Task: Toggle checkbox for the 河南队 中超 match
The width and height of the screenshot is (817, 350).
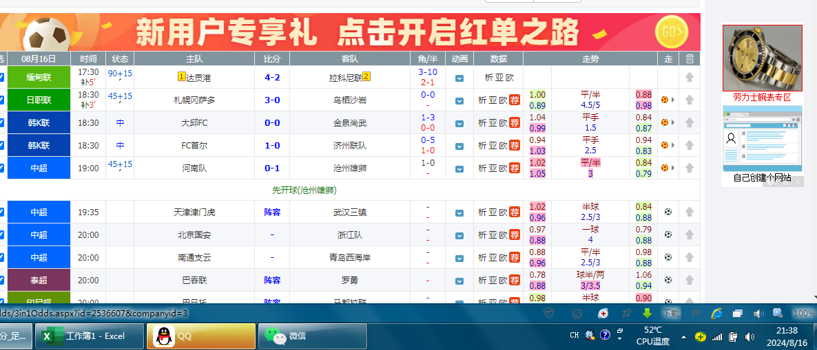Action: pos(1,168)
